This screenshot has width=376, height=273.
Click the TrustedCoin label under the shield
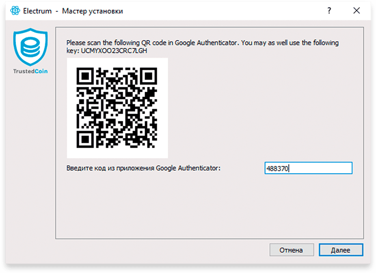30,71
